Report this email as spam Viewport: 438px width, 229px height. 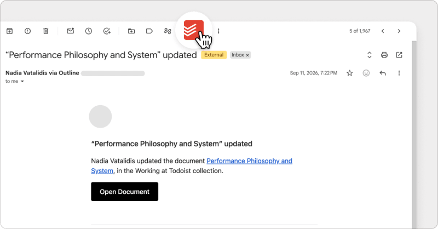point(27,31)
